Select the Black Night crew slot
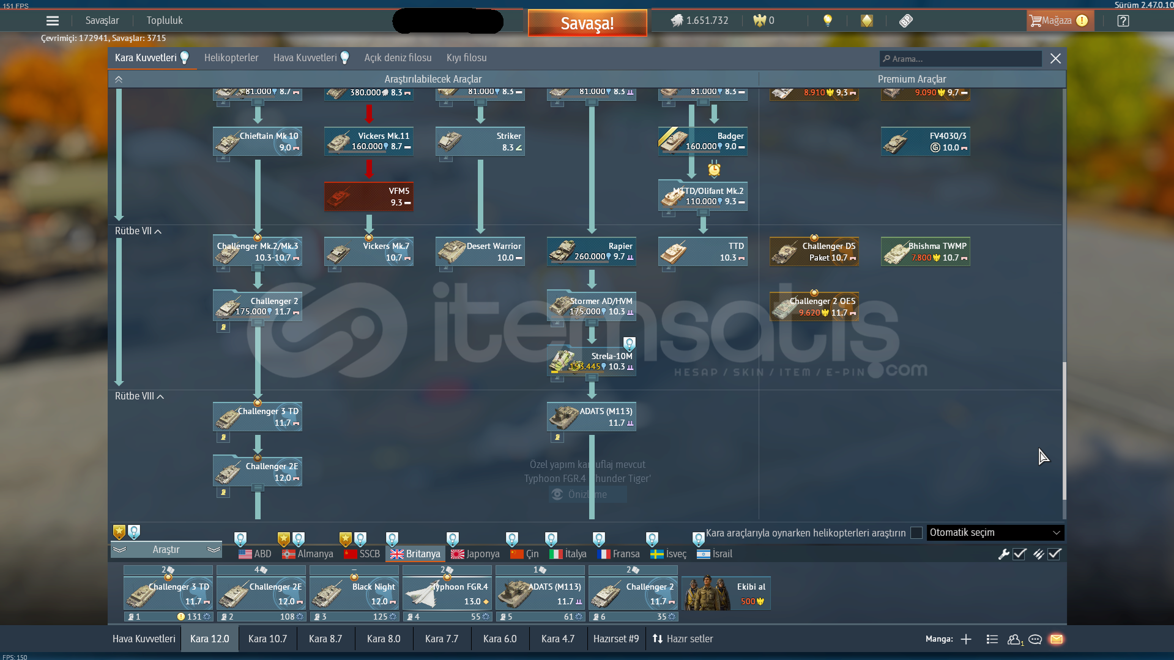This screenshot has height=660, width=1174. click(x=354, y=593)
